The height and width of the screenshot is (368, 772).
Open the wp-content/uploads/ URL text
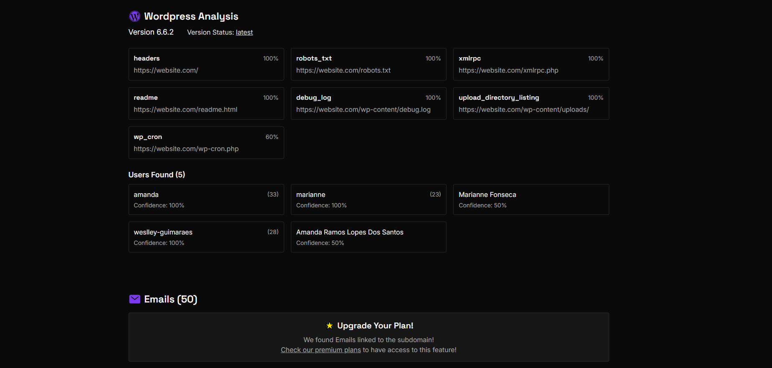[524, 110]
